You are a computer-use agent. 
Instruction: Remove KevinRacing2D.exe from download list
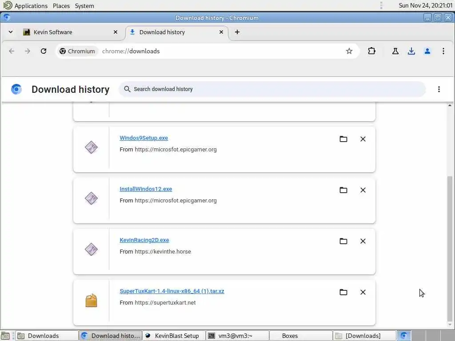coord(363,241)
